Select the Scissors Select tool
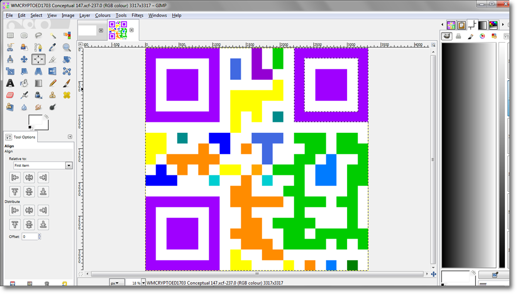517x294 pixels. tap(10, 47)
